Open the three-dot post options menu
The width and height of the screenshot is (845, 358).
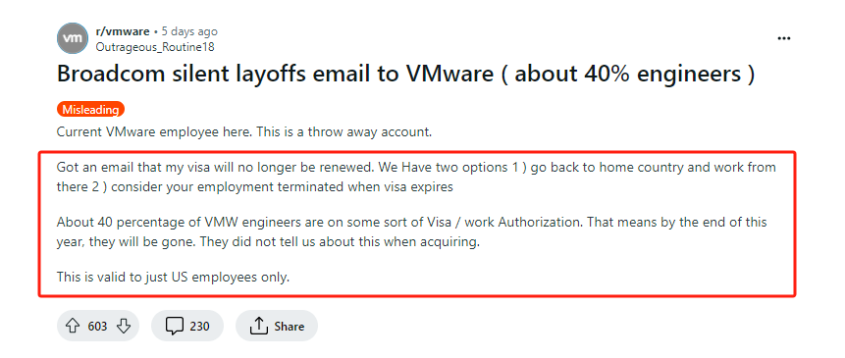[x=783, y=38]
